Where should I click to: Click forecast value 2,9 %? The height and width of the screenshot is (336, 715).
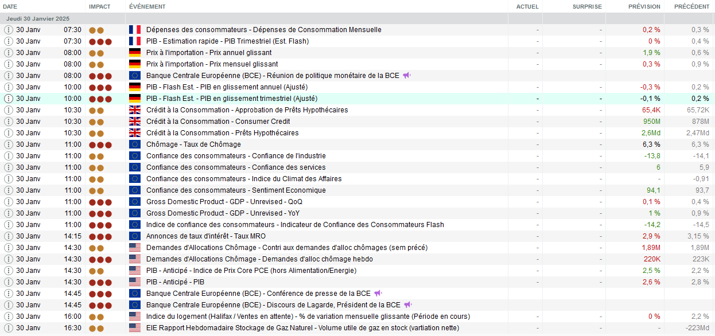(651, 236)
